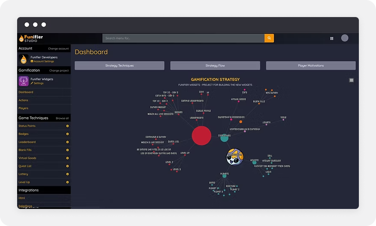Open the user avatar menu
376x226 pixels.
click(345, 38)
